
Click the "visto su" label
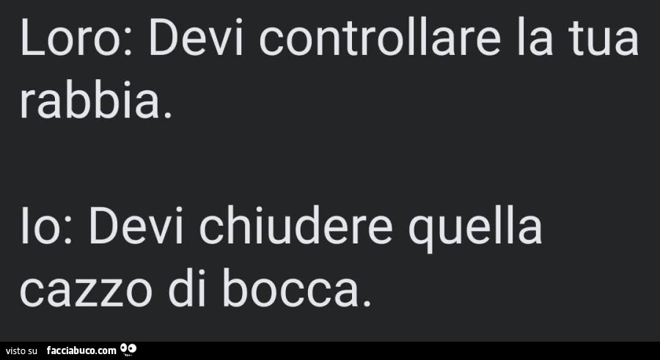(x=21, y=350)
